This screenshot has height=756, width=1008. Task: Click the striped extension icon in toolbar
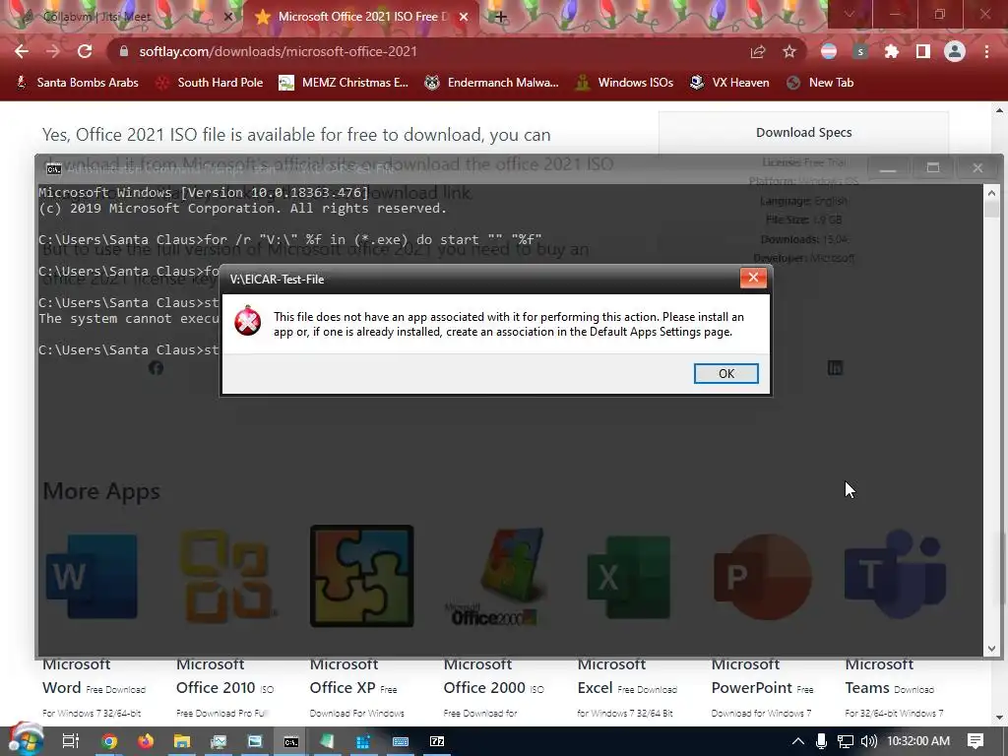click(x=829, y=51)
